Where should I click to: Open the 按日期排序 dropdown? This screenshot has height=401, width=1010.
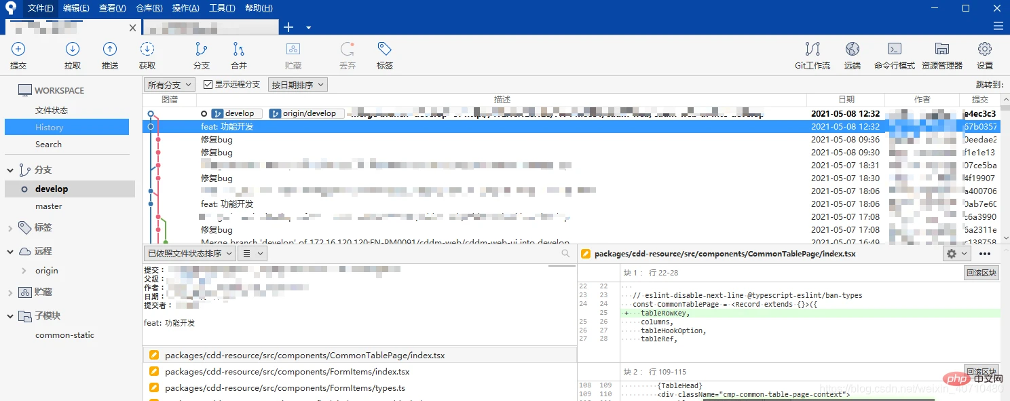298,85
